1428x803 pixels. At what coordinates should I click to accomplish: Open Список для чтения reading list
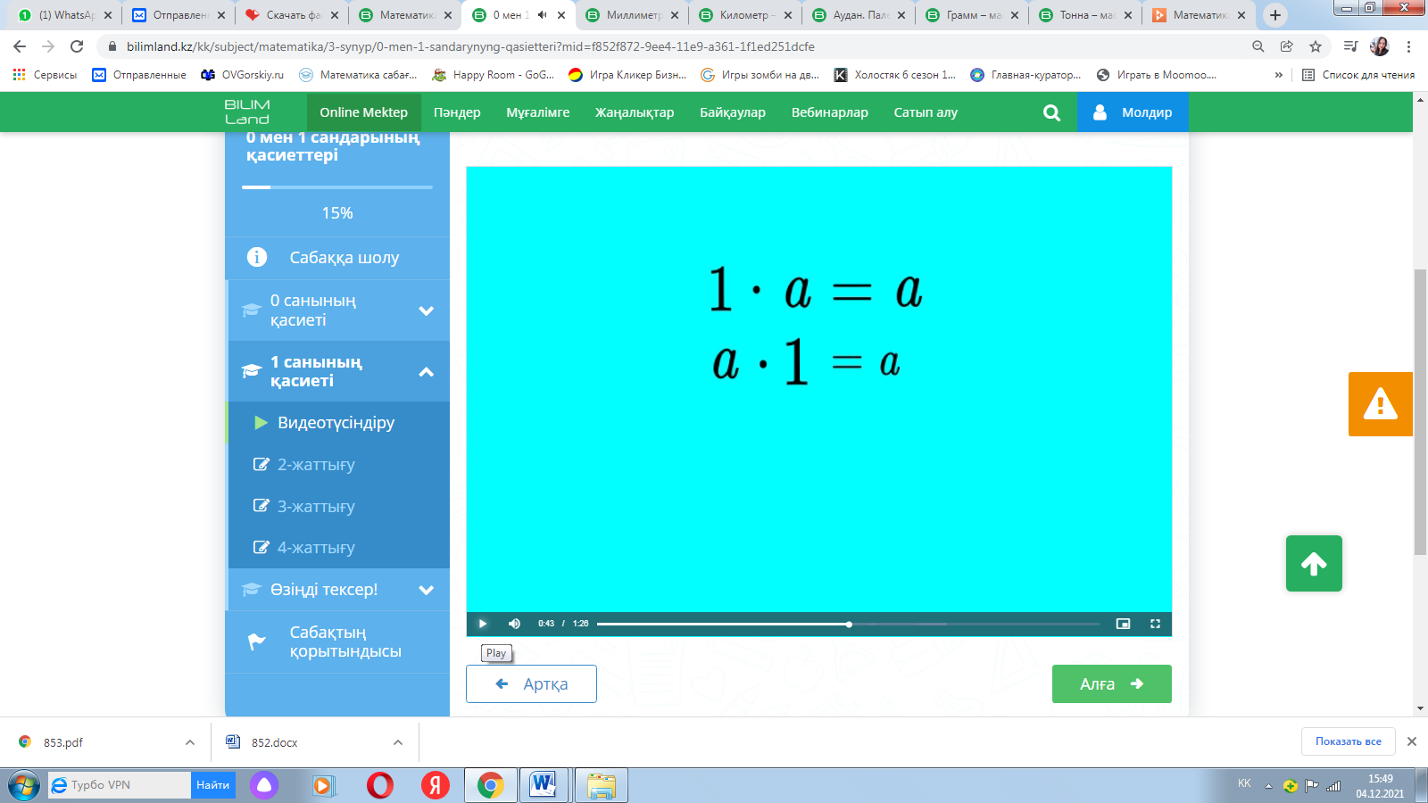click(1358, 75)
